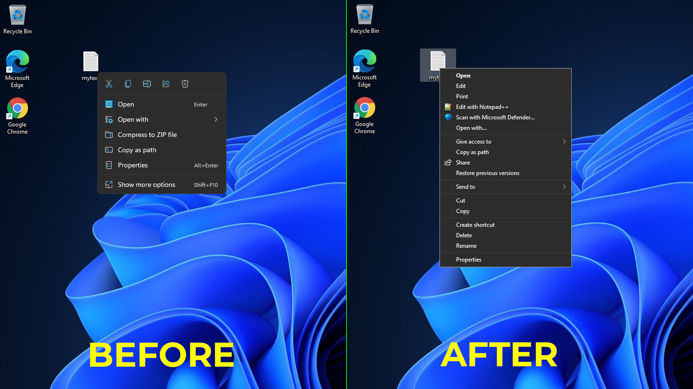Click Properties in the after context menu
Image resolution: width=693 pixels, height=389 pixels.
[468, 259]
